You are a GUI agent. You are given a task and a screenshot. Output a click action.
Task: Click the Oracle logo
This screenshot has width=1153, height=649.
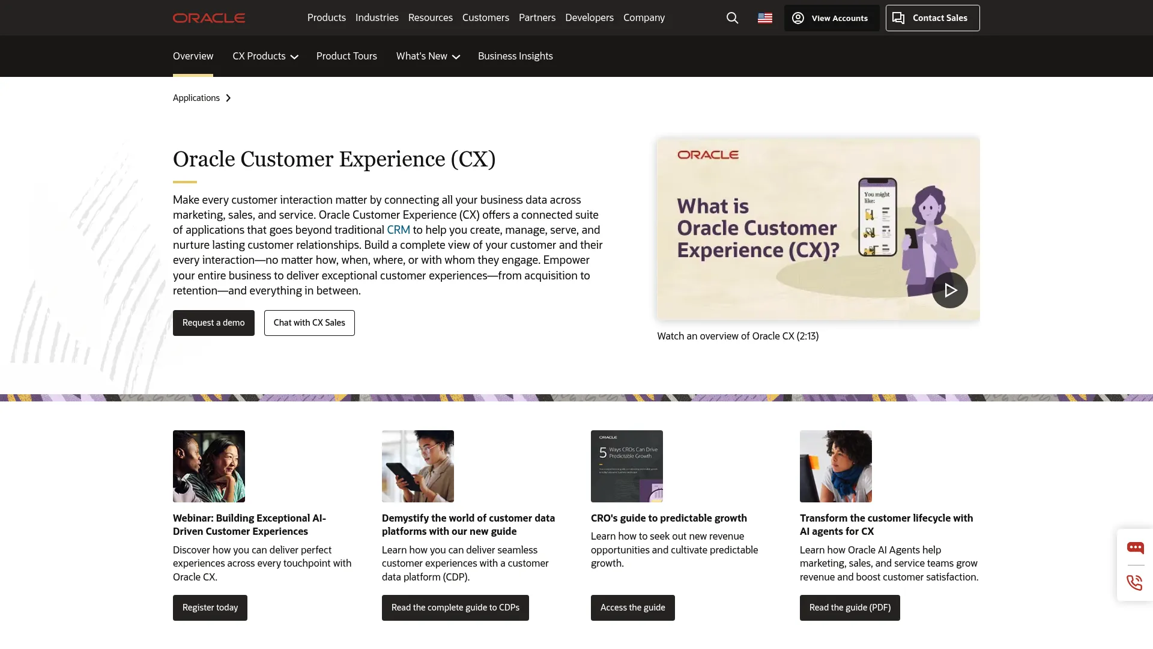pos(208,17)
